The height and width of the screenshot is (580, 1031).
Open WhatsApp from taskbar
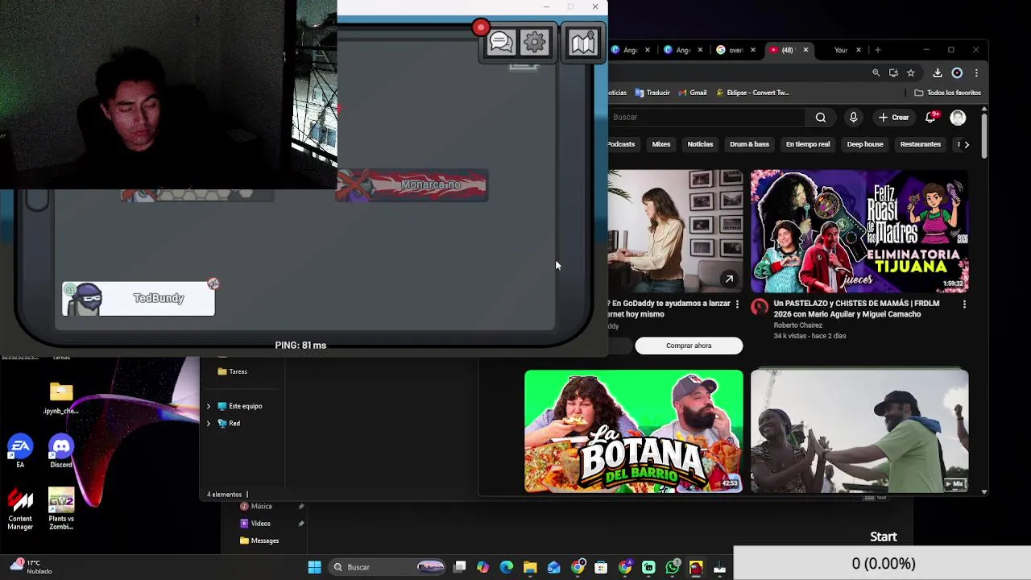(x=673, y=567)
